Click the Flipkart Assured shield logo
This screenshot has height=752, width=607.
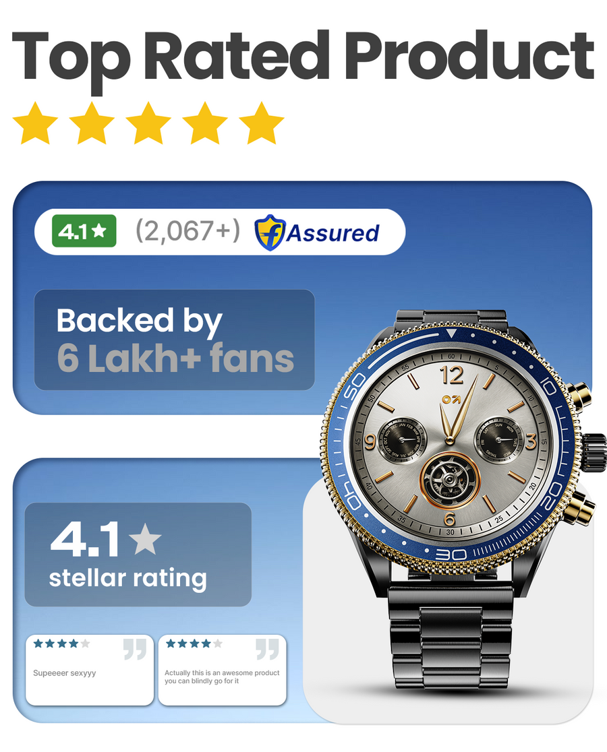[270, 232]
